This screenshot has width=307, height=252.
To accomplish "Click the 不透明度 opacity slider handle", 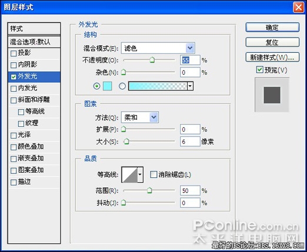I will (x=152, y=60).
